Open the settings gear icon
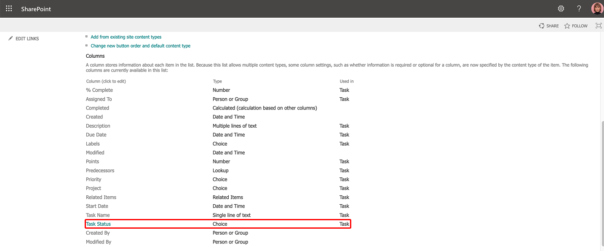 click(x=561, y=9)
